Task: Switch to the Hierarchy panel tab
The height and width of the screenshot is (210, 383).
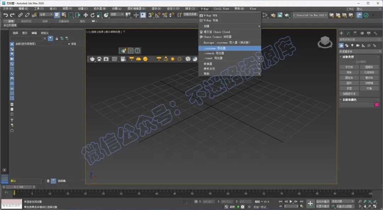Action: (x=355, y=33)
